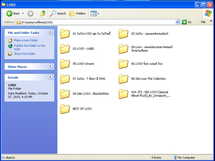Image resolution: width=215 pixels, height=161 pixels.
Task: Click the 0 bytes status text
Action: coord(156,158)
